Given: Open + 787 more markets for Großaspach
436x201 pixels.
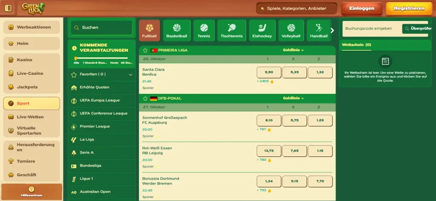Looking at the screenshot, I should [264, 129].
